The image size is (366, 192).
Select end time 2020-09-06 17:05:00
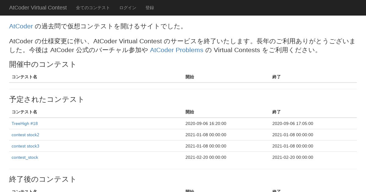[x=293, y=123]
